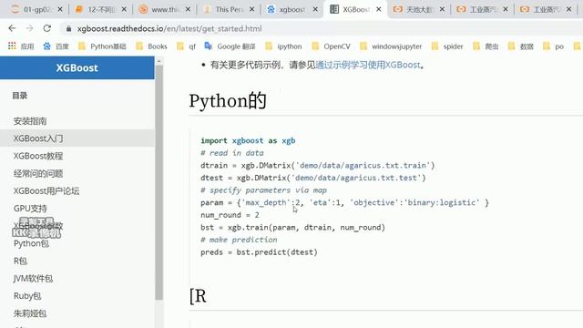
Task: Close the active XGBoost docs tab
Action: (379, 9)
